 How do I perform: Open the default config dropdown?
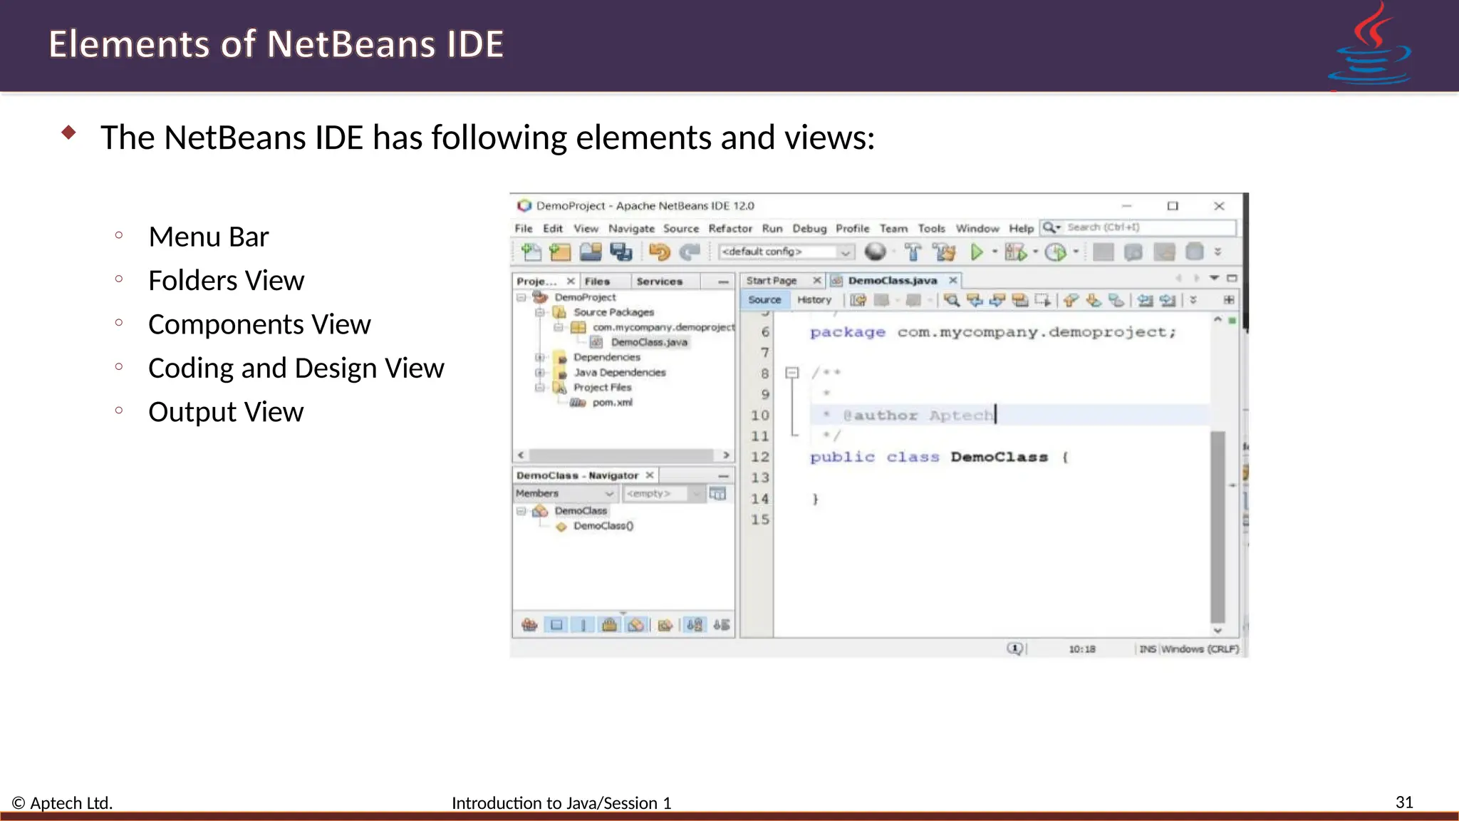(x=845, y=252)
